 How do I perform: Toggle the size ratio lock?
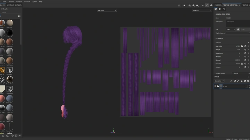pos(238,29)
